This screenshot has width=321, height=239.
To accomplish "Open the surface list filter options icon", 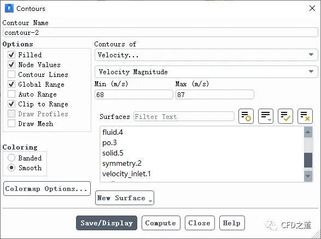I will pos(266,116).
